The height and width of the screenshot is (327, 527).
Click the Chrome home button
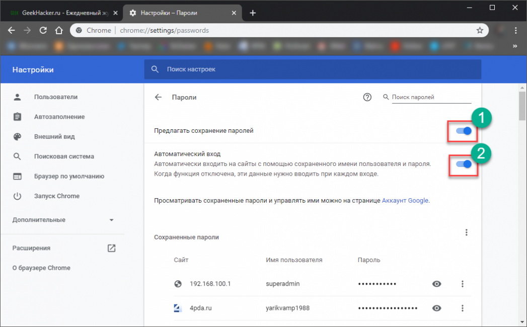[x=59, y=30]
